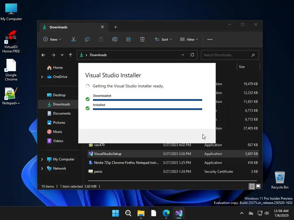
Task: Click the Copy icon in toolbar
Action: [x=87, y=39]
